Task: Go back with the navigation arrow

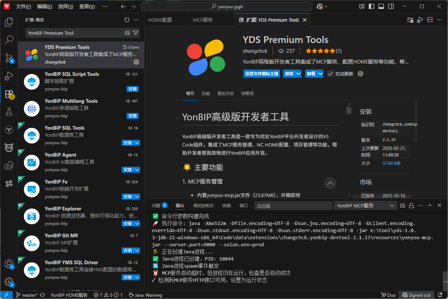Action: (124, 6)
